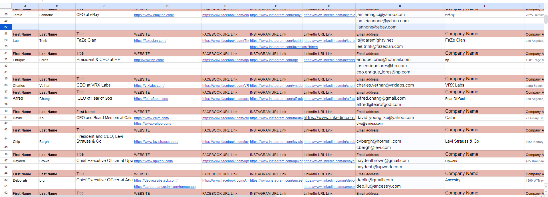Select cell charles.vethan@vrxlabs.com
The width and height of the screenshot is (548, 197).
click(400, 85)
